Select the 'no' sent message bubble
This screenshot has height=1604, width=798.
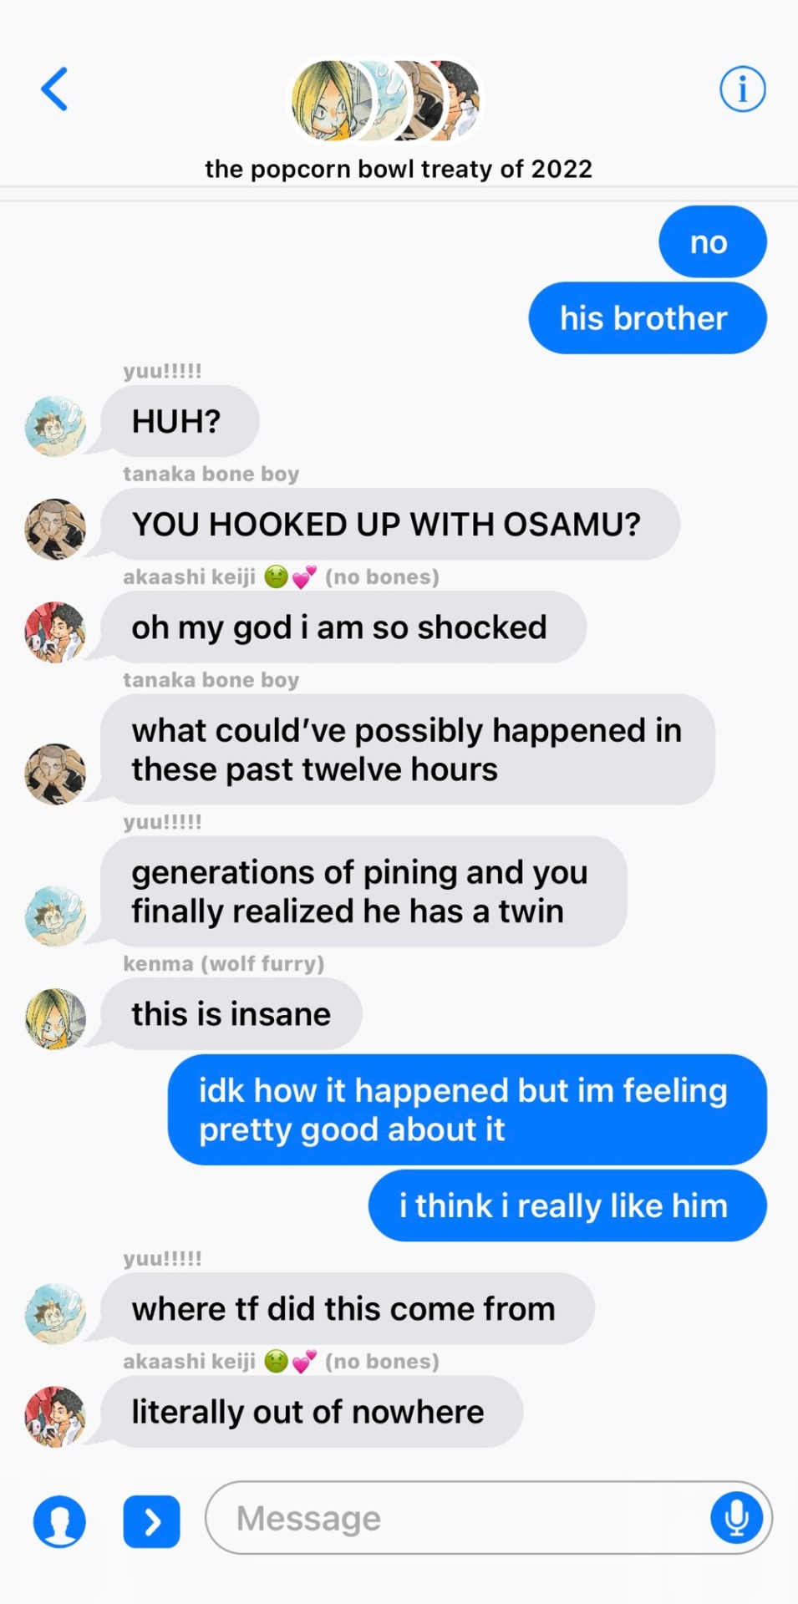click(x=713, y=241)
